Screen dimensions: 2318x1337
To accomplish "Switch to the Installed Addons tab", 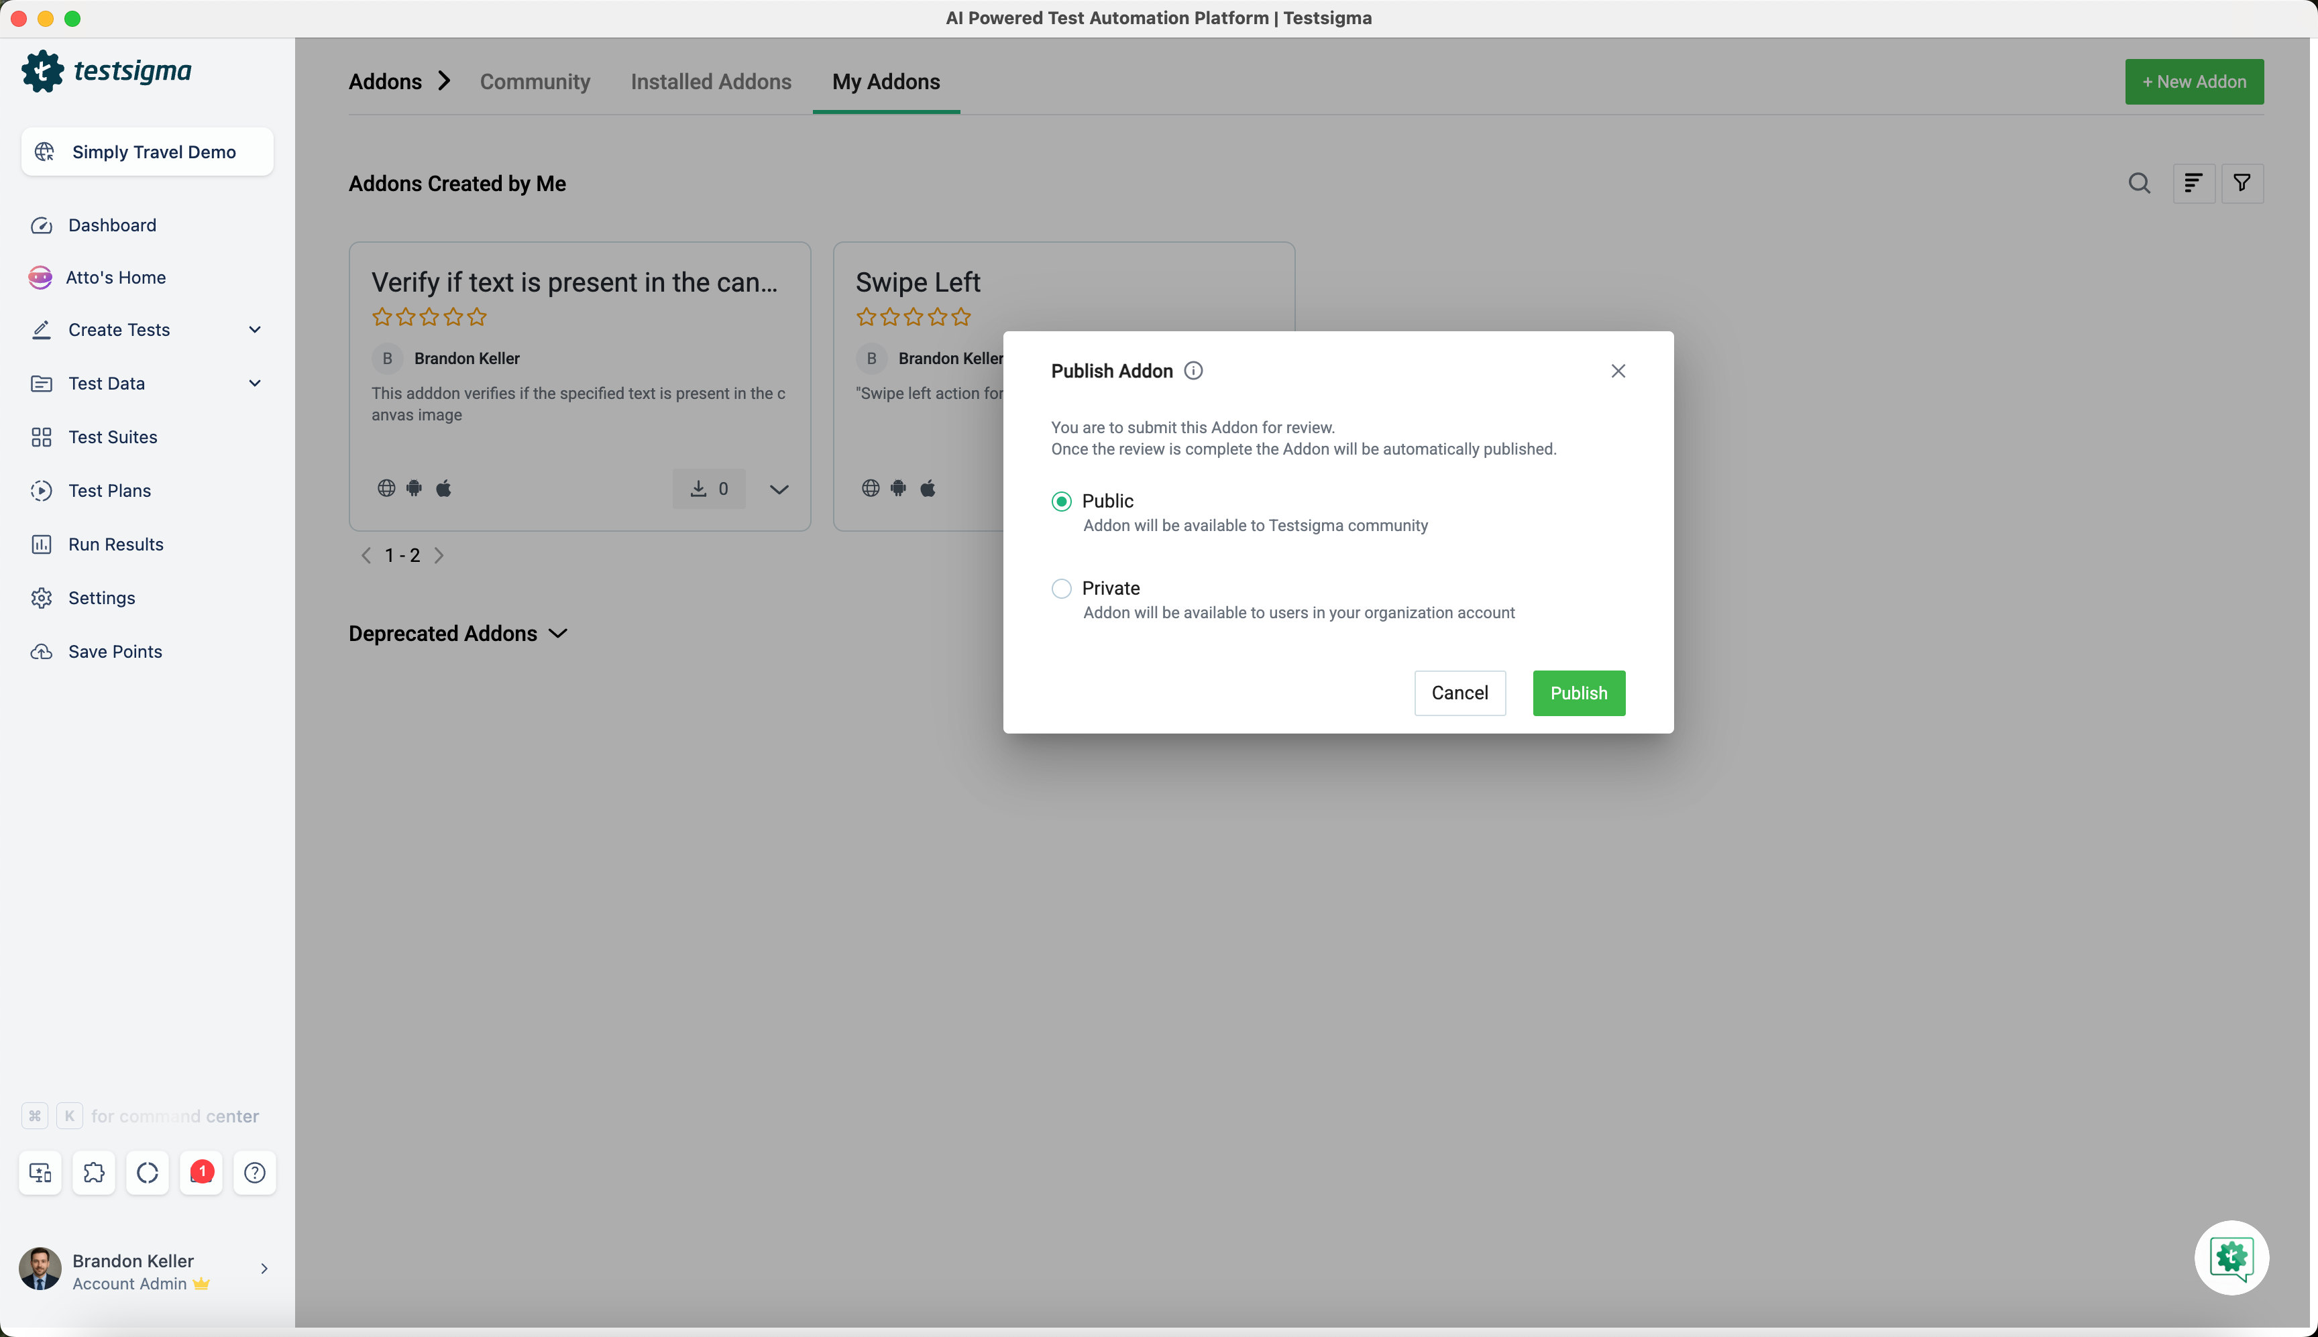I will point(711,81).
